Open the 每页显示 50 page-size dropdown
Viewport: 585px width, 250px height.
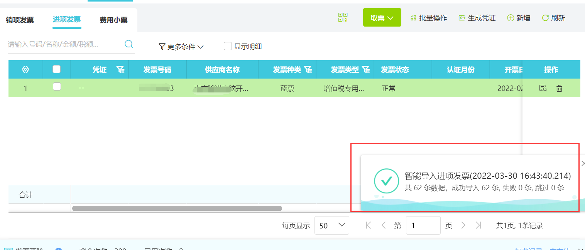click(332, 226)
